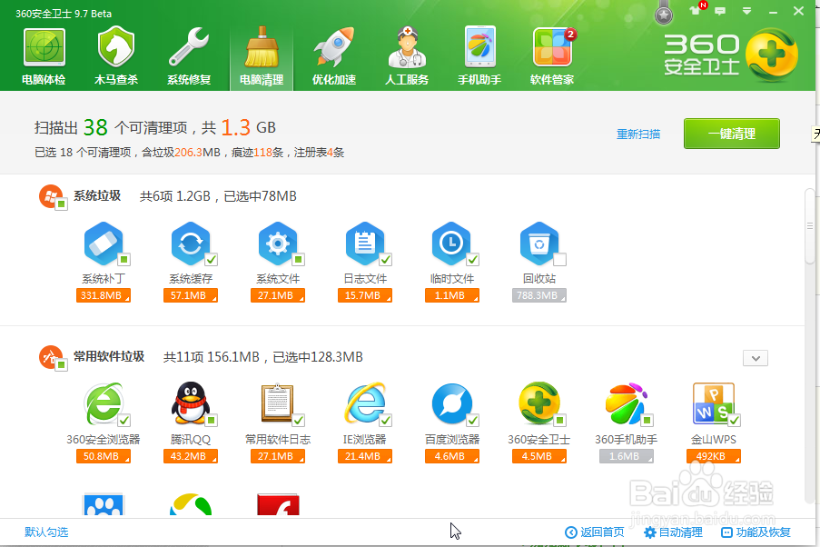Click the 回收站 recycle bin icon
The width and height of the screenshot is (820, 547).
(538, 244)
